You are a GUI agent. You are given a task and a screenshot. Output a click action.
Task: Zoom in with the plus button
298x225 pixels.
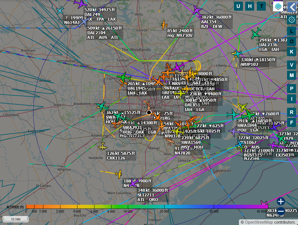click(281, 201)
